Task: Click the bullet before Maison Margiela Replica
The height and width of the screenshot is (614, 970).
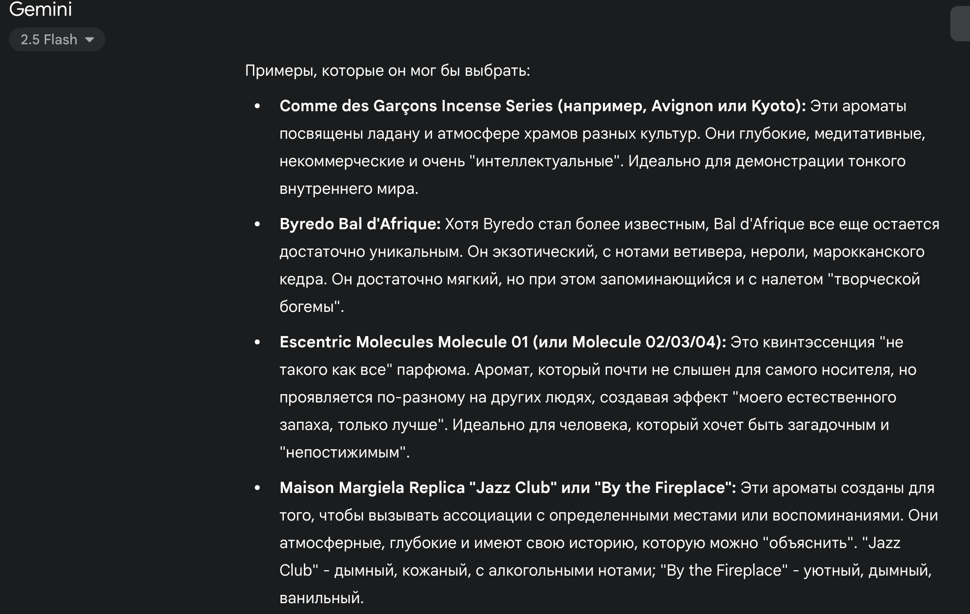Action: pyautogui.click(x=257, y=488)
